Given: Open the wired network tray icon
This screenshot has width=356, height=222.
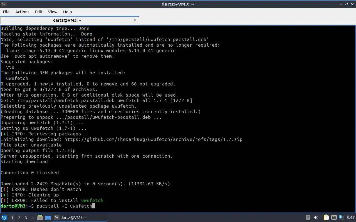Looking at the screenshot, I should tap(334, 218).
